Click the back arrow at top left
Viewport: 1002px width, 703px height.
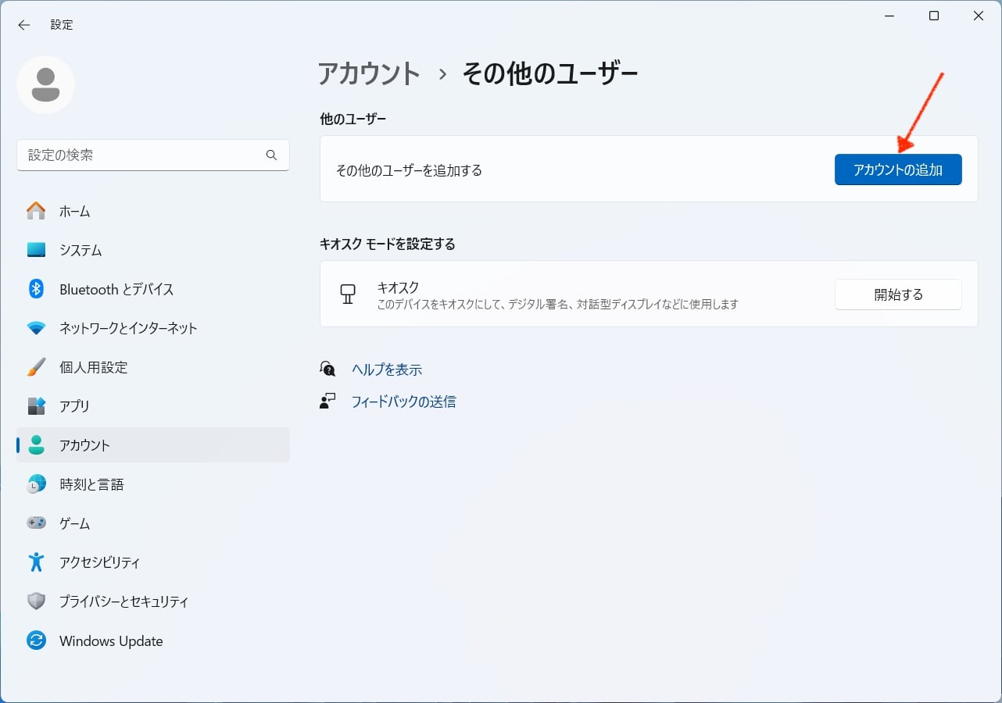pyautogui.click(x=23, y=24)
